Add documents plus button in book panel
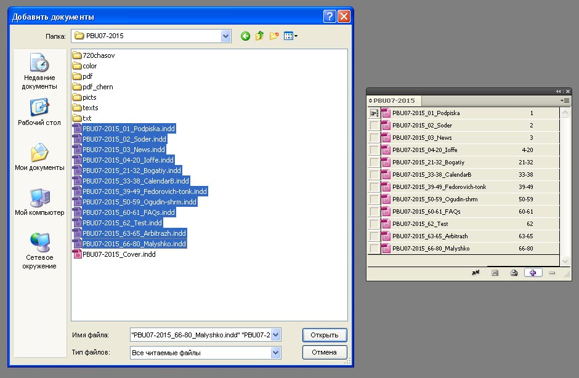This screenshot has height=378, width=579. (533, 273)
